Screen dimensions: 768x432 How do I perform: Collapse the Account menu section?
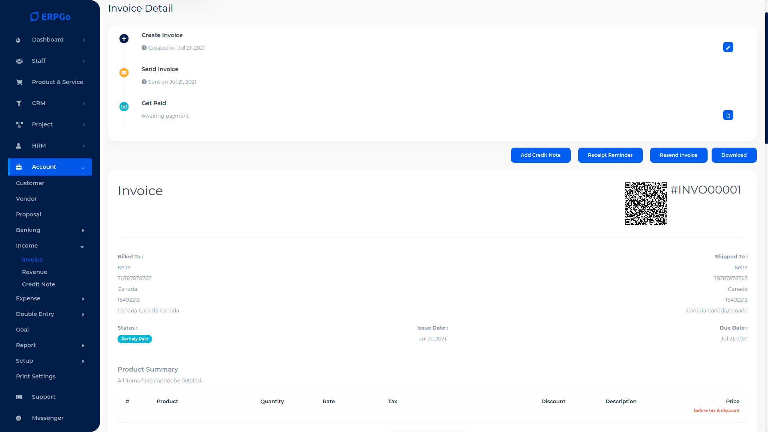click(x=83, y=168)
